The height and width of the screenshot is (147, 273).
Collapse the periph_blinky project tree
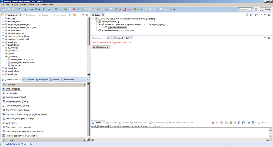(3, 45)
